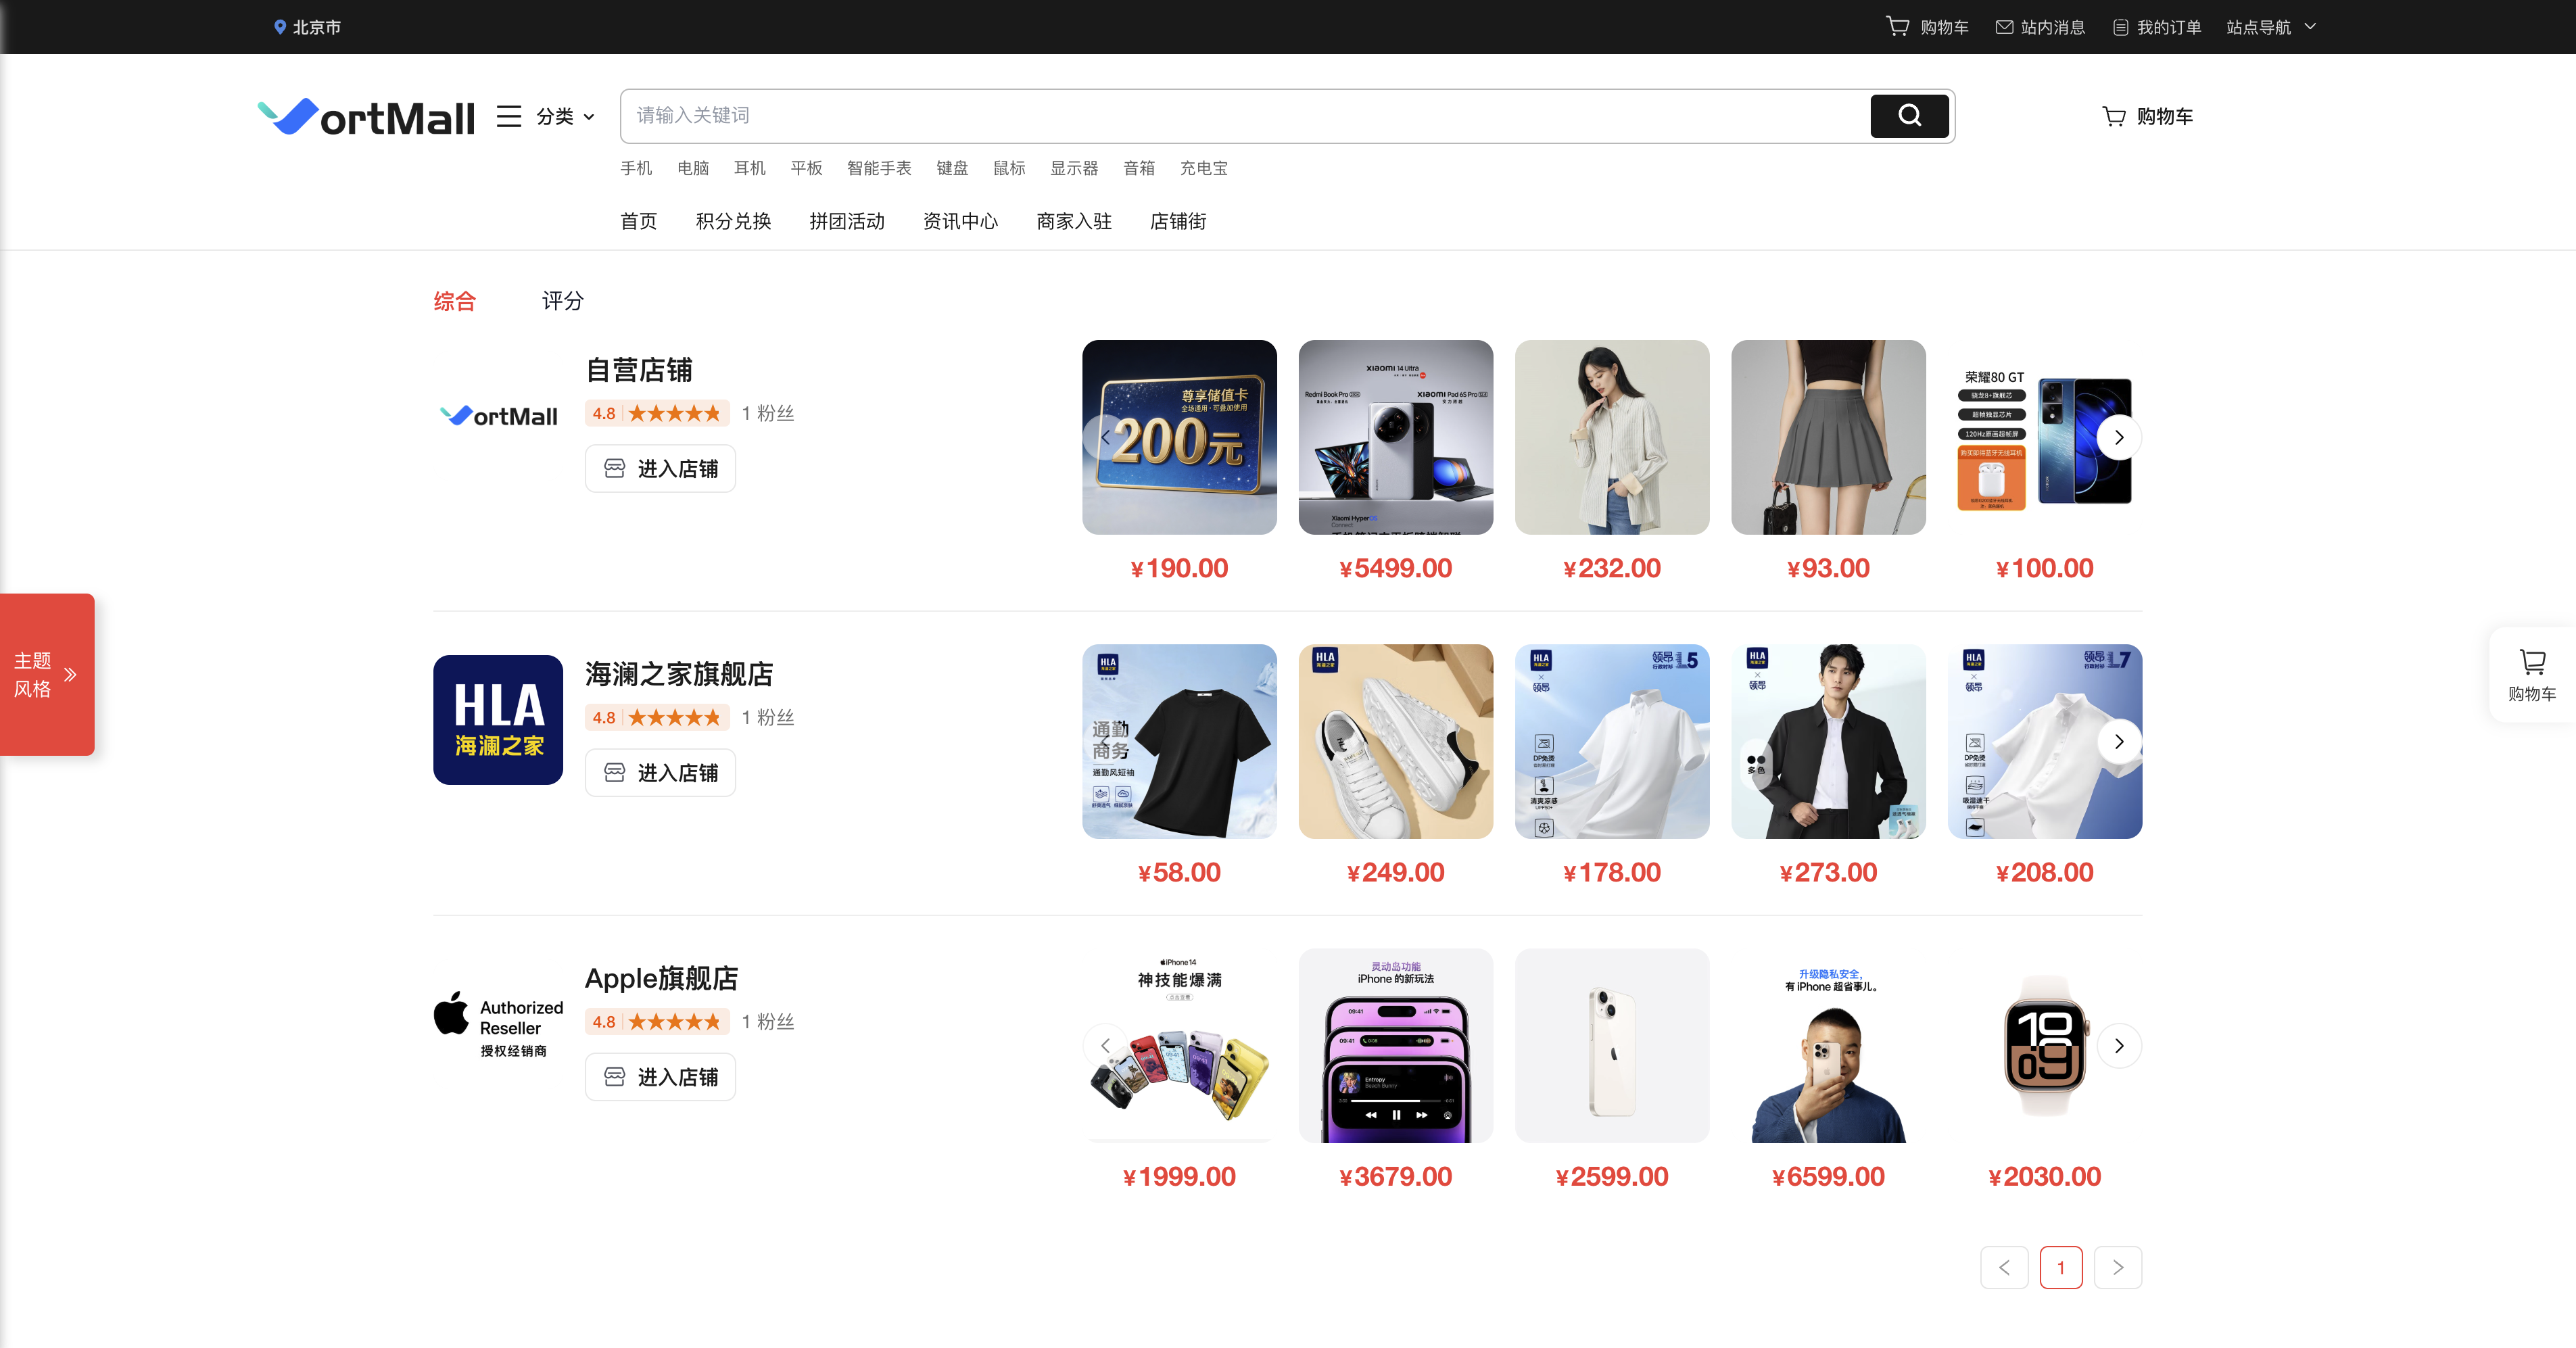Expand the site navigation dropdown
The width and height of the screenshot is (2576, 1348).
tap(2271, 27)
